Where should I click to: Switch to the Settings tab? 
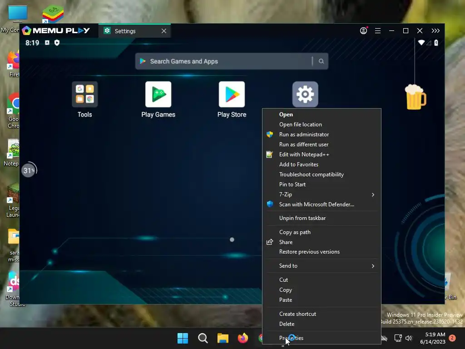pyautogui.click(x=134, y=31)
